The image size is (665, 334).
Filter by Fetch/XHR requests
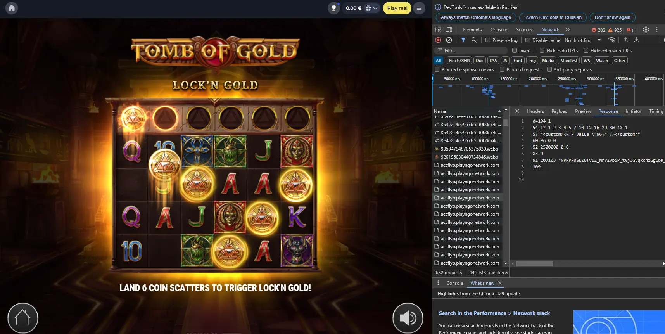[x=459, y=61]
